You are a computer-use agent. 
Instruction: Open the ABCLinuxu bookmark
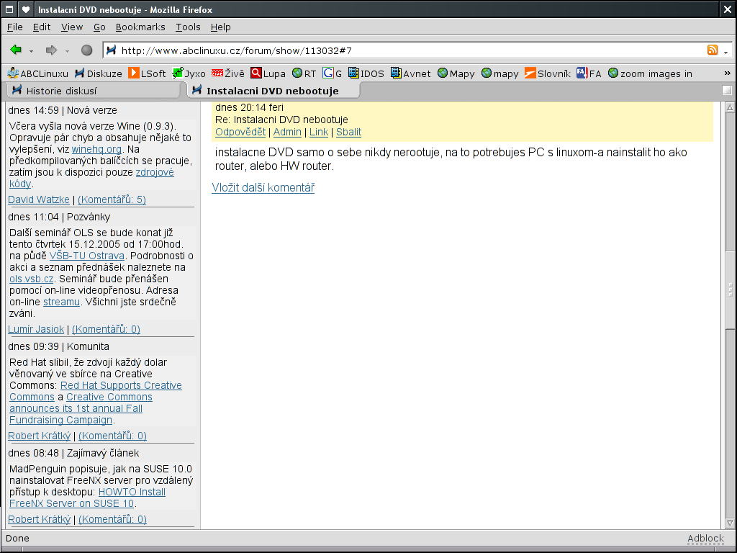[x=37, y=73]
